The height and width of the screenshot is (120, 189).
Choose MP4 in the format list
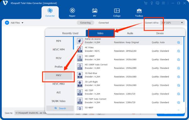point(59,41)
